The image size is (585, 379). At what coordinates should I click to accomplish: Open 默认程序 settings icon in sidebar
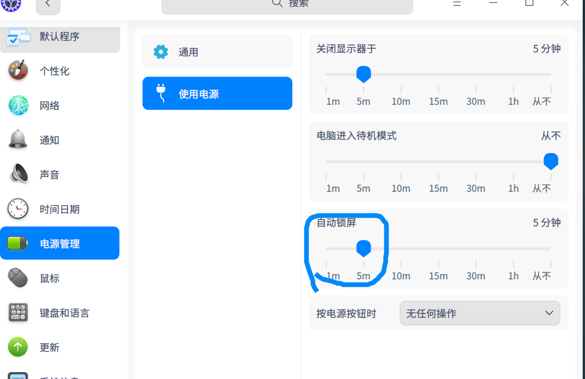tap(18, 36)
